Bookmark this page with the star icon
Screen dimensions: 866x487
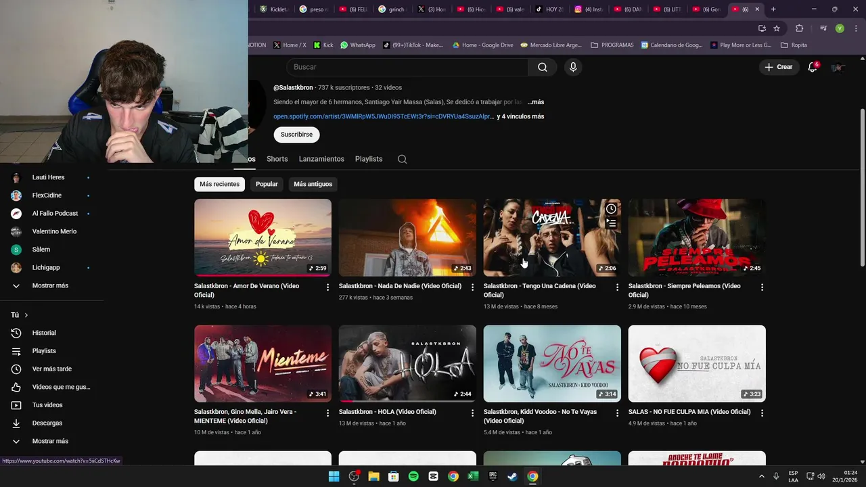tap(777, 28)
